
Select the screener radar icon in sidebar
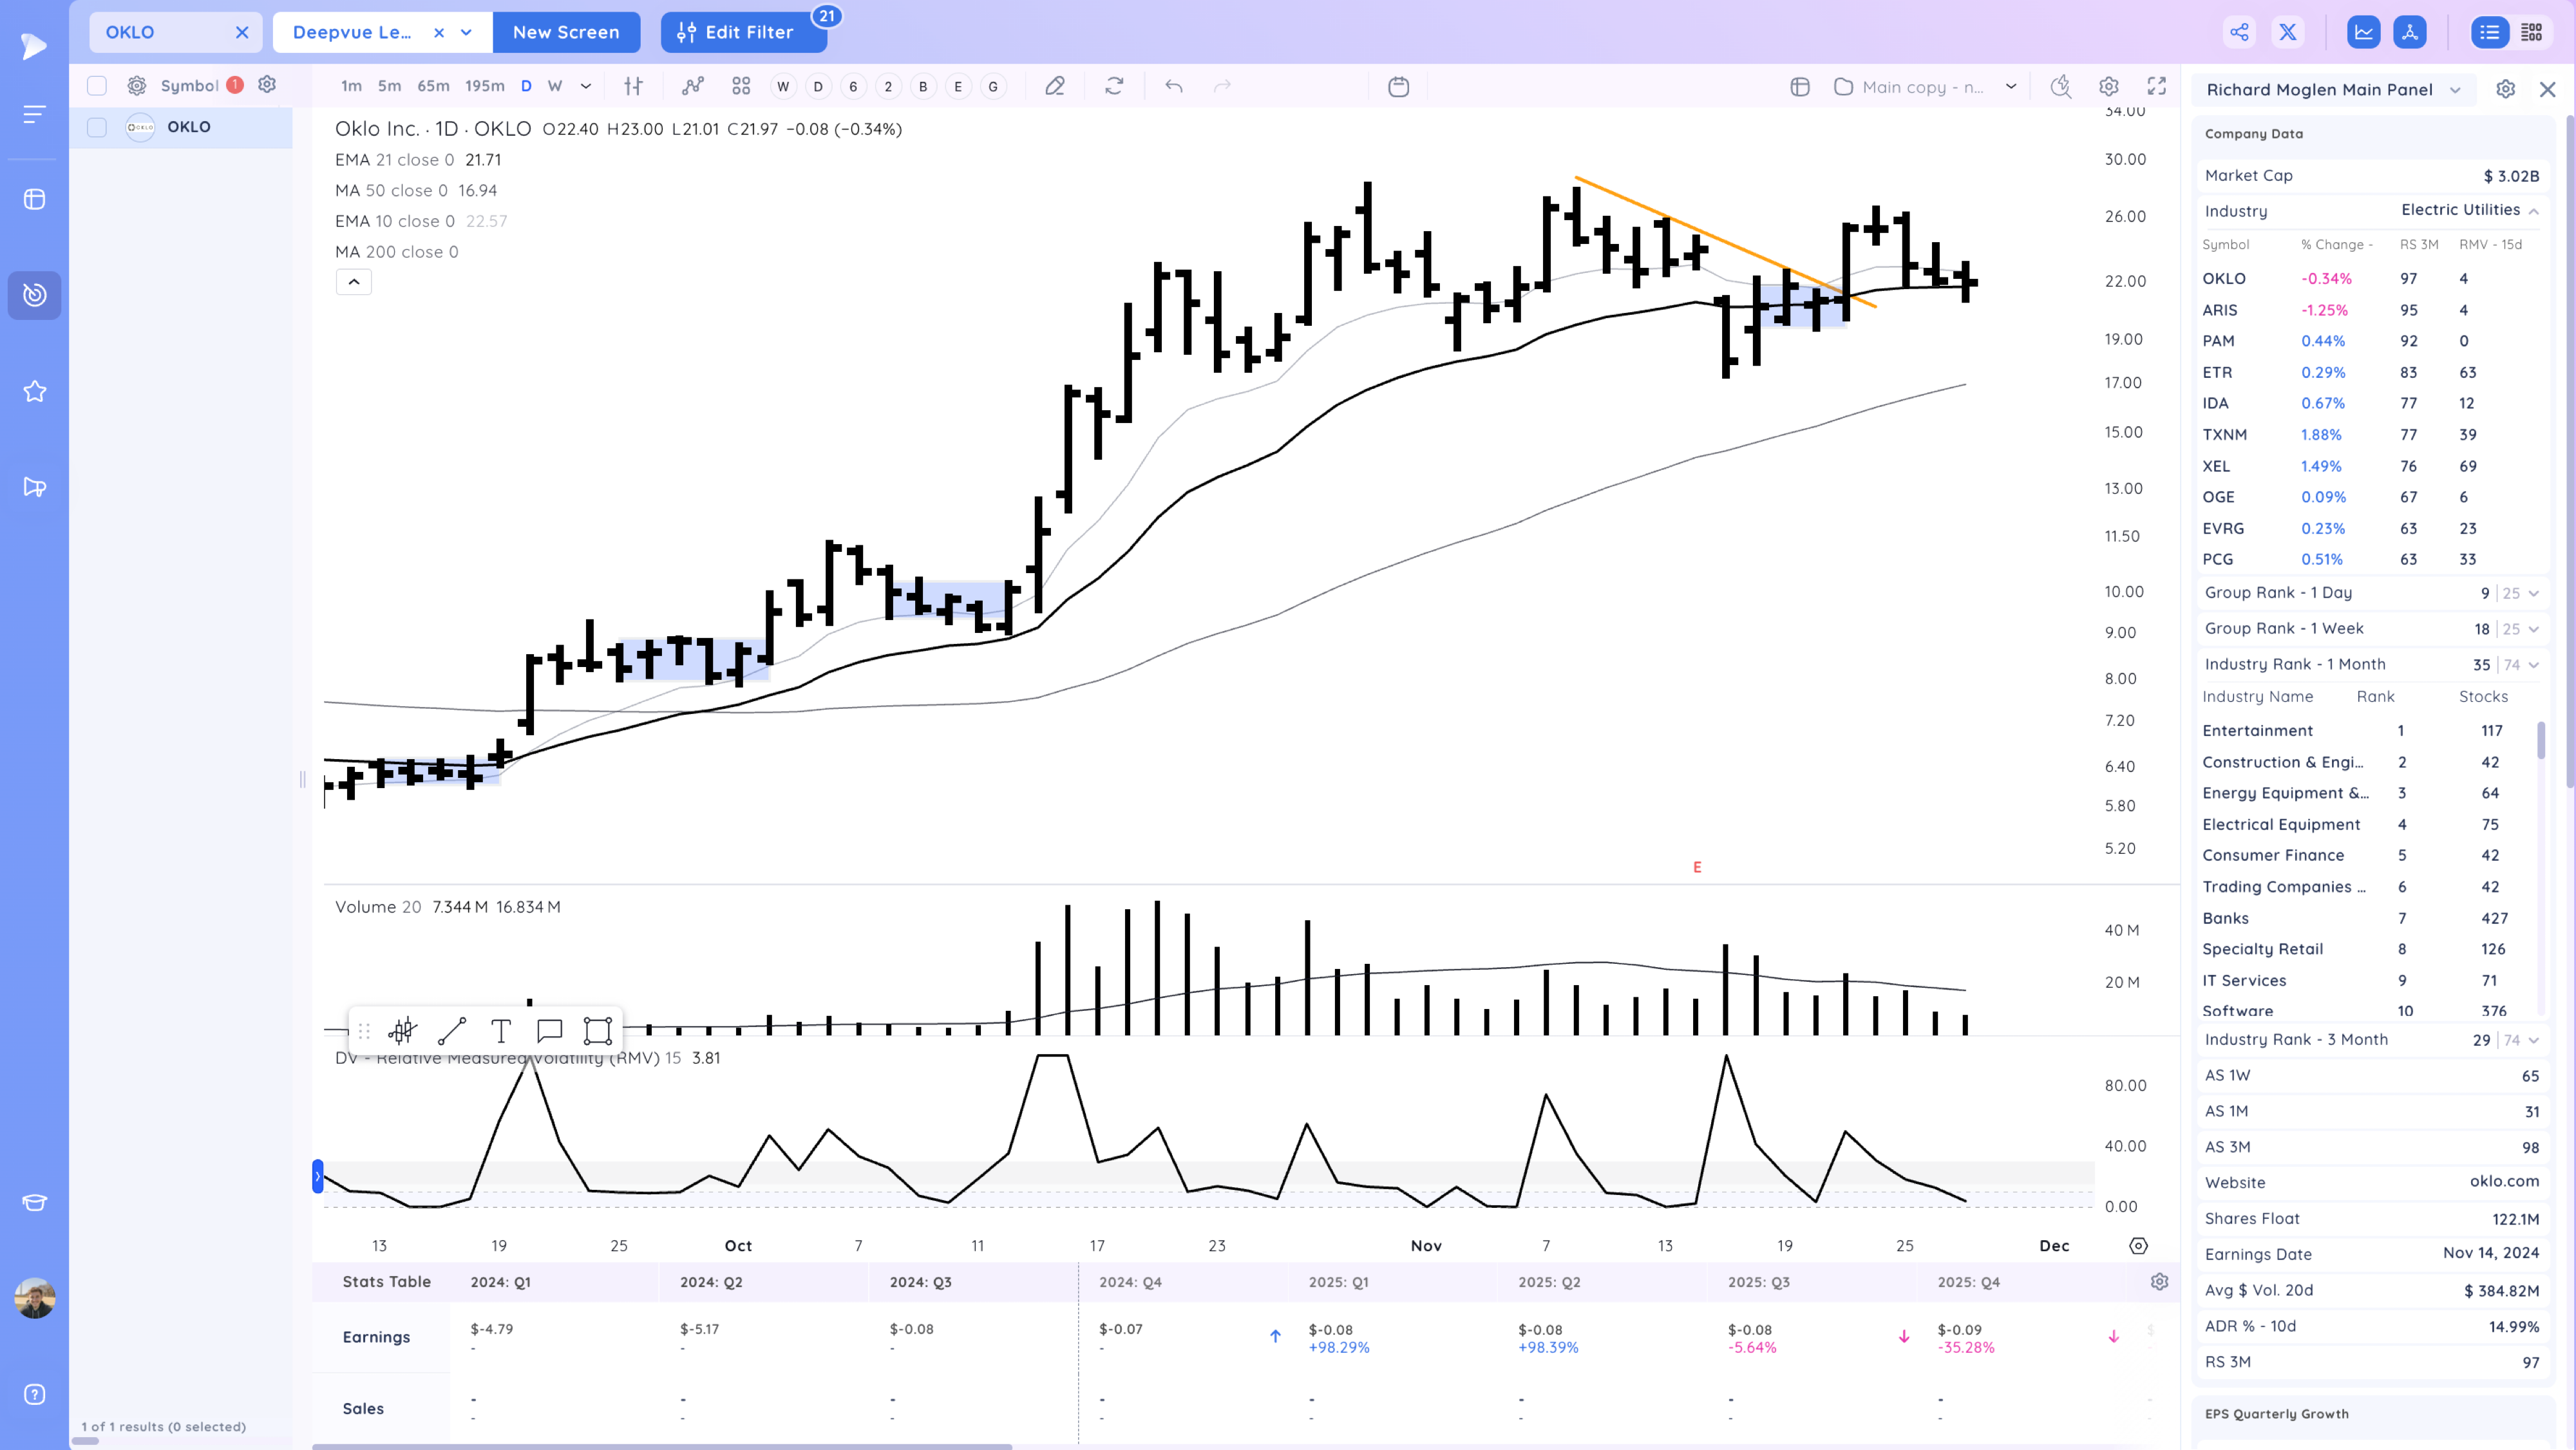[x=34, y=295]
